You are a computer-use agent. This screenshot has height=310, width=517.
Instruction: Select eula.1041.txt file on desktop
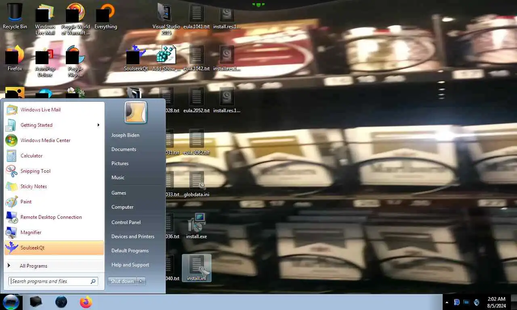click(196, 17)
